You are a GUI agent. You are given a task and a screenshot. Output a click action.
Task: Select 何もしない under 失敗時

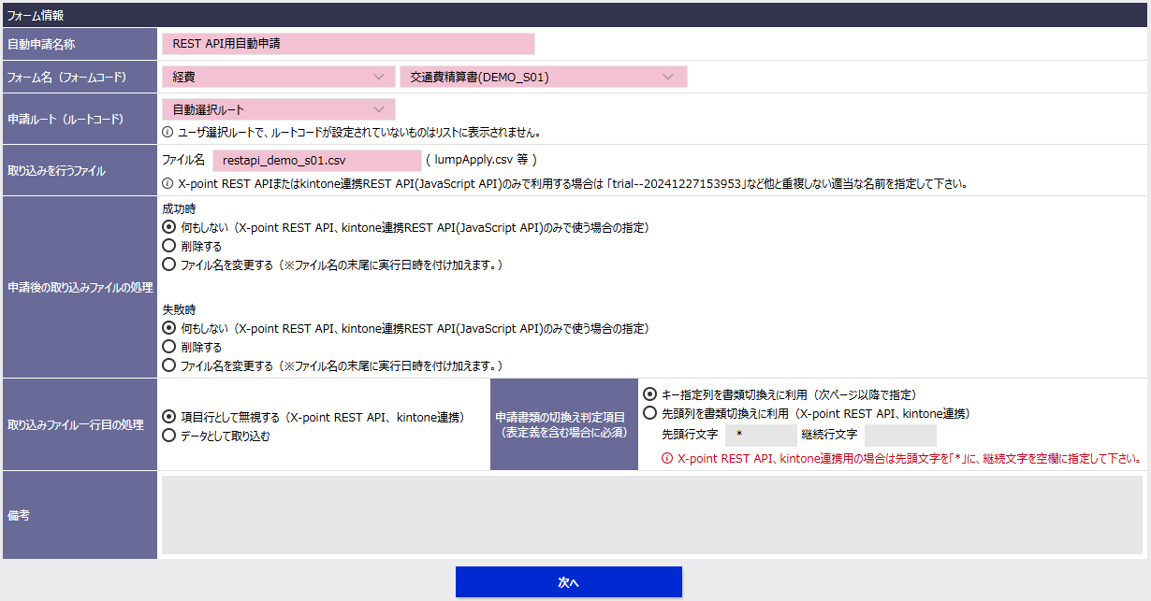point(170,329)
